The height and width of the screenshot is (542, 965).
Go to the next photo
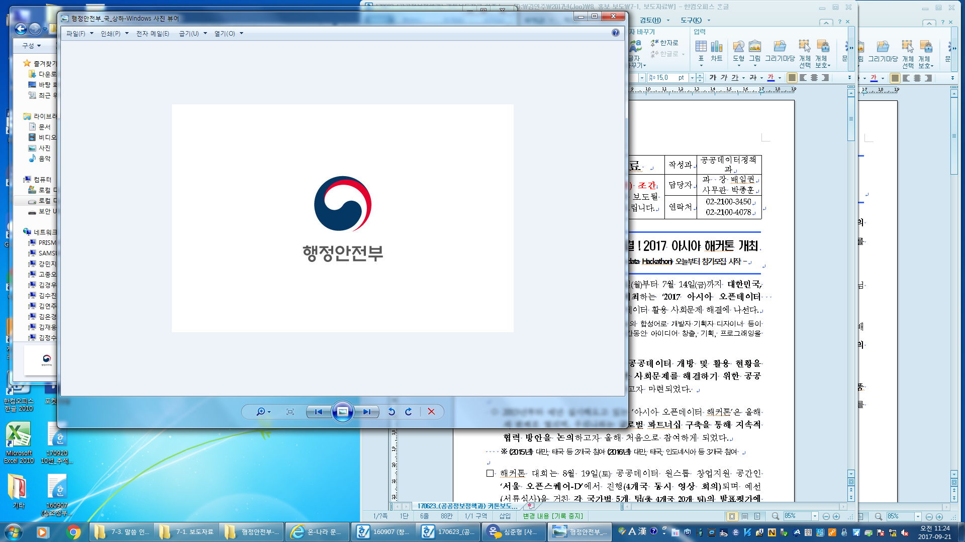point(367,412)
